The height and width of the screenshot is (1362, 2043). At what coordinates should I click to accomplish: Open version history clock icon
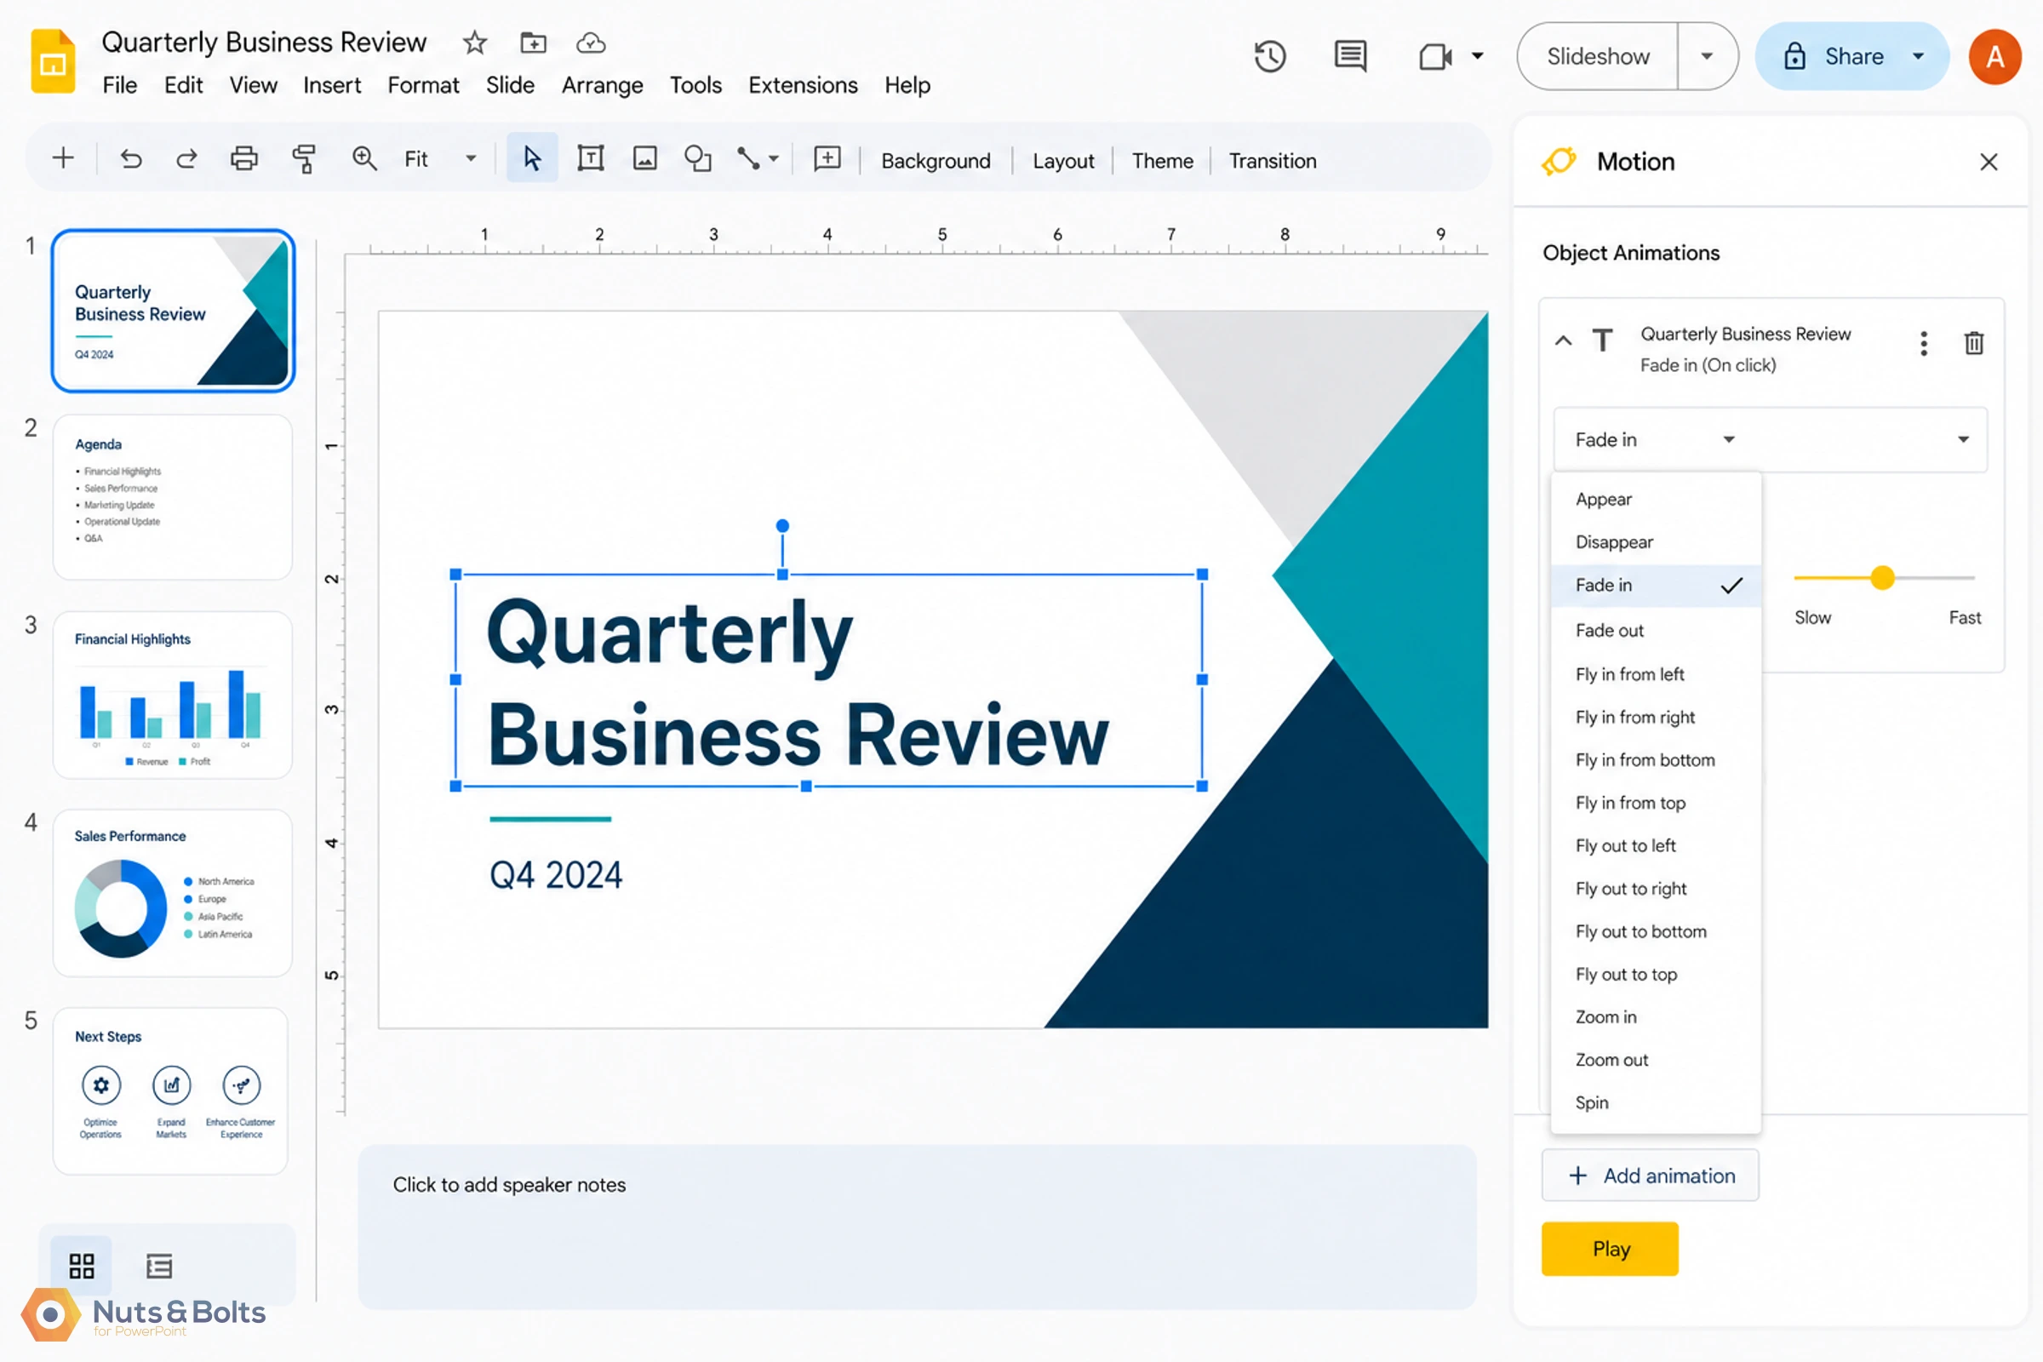pos(1269,57)
